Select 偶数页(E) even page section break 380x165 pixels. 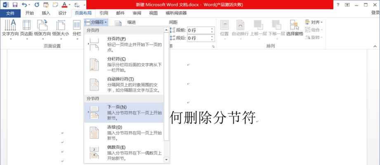pyautogui.click(x=124, y=153)
